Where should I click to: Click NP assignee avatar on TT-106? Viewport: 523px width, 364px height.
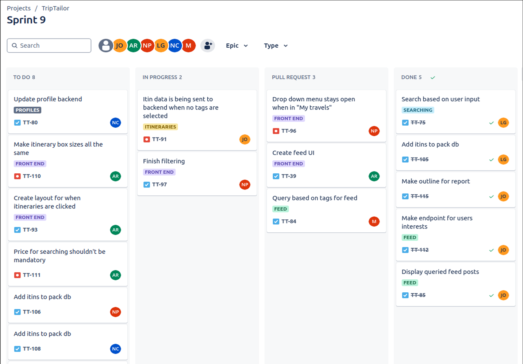pos(115,312)
